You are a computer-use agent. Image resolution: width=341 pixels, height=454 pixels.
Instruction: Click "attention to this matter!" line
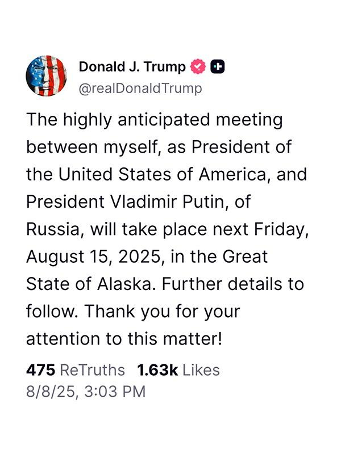coord(124,339)
